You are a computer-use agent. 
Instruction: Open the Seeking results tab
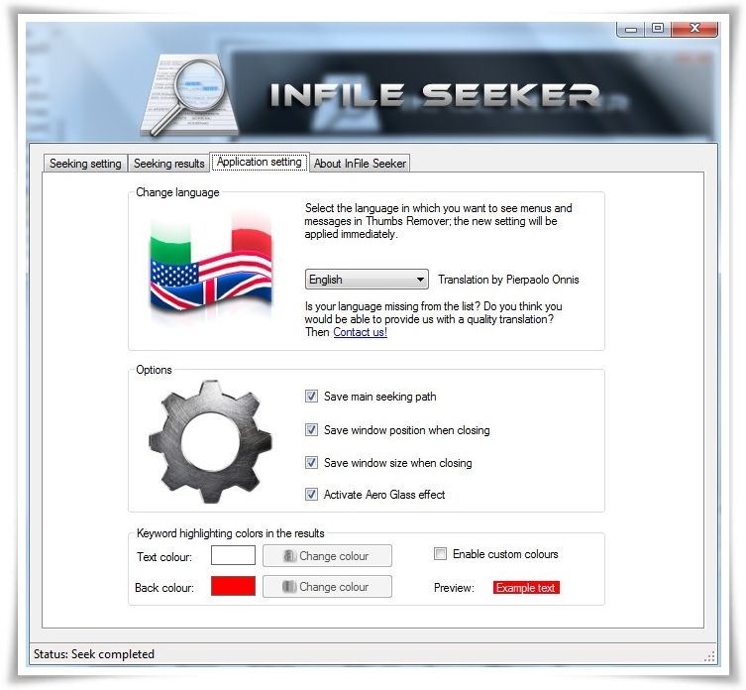[x=168, y=164]
